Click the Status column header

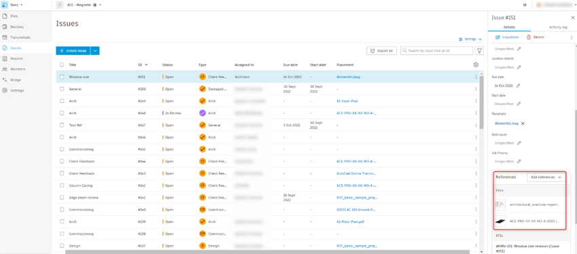(x=167, y=65)
